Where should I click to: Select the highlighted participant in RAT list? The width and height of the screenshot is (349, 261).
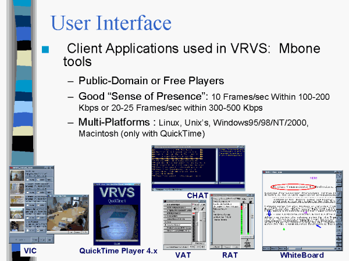point(226,205)
